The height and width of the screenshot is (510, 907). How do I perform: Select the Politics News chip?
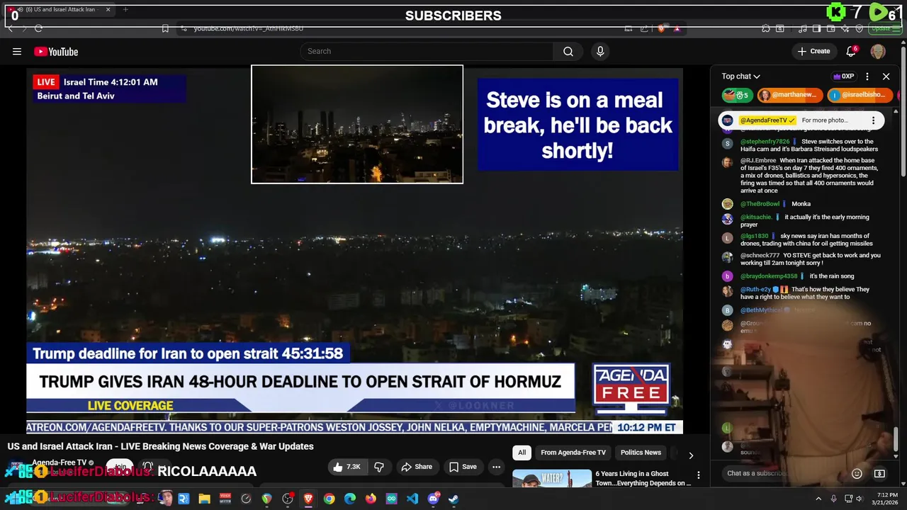tap(641, 453)
